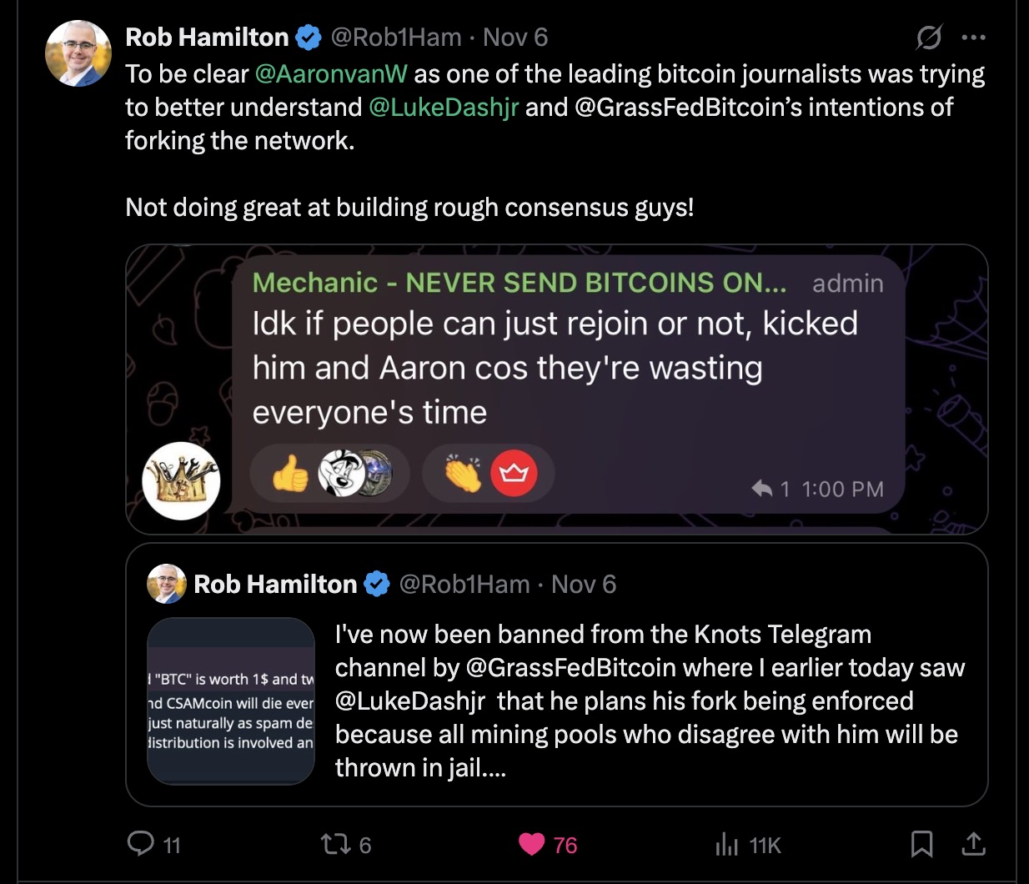Share the post via the upload arrow icon
The width and height of the screenshot is (1029, 884).
pos(973,845)
